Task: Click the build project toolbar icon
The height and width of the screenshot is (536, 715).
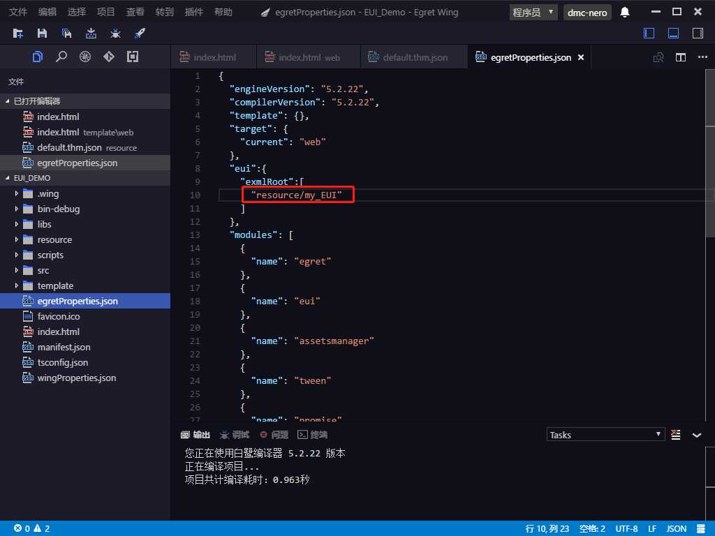Action: [x=91, y=33]
